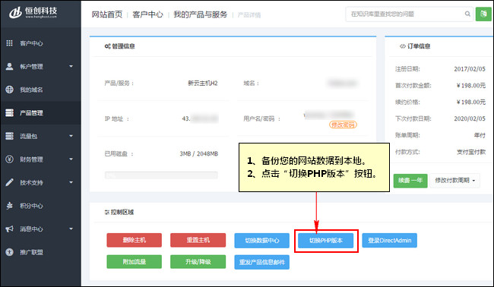Click the 客户中心 grid icon in sidebar
Viewport: 494px width, 287px height.
coord(9,43)
